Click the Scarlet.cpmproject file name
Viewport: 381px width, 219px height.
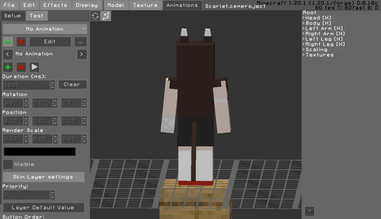click(x=235, y=6)
